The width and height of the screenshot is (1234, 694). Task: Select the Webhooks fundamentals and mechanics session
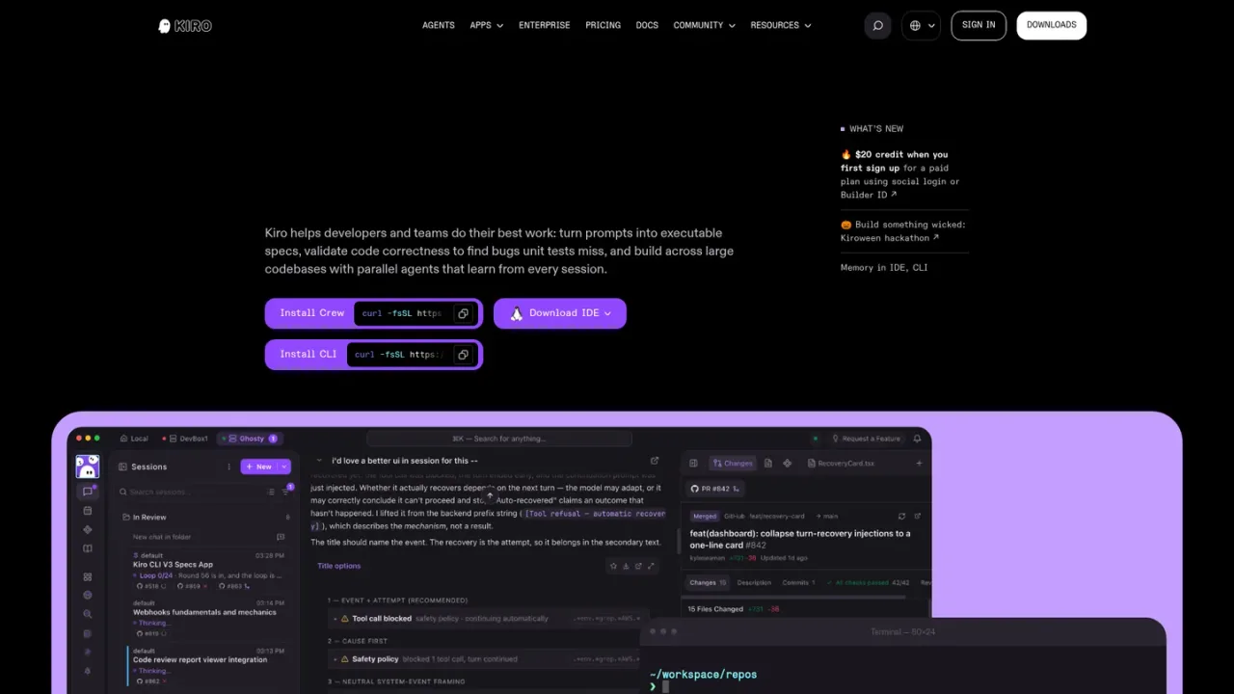pos(204,612)
